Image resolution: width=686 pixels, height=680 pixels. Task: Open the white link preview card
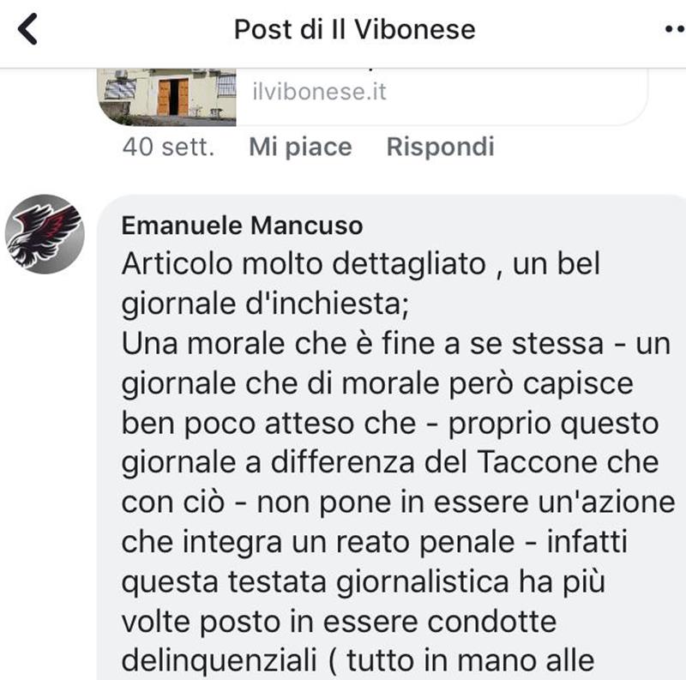pos(372,97)
